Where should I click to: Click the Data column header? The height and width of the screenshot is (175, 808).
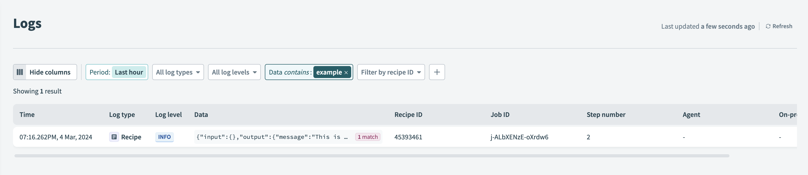tap(201, 115)
